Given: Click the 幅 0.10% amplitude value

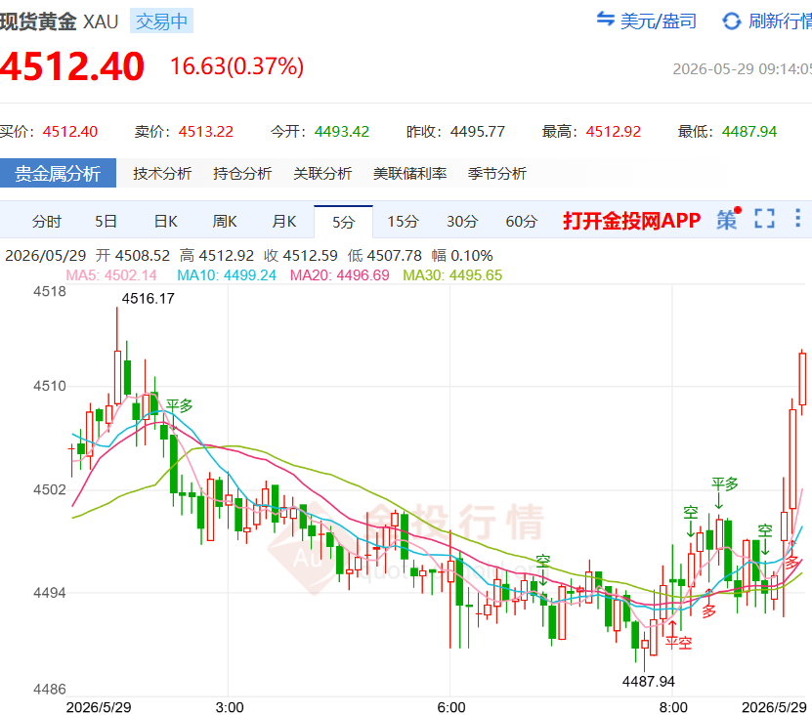Looking at the screenshot, I should (x=462, y=256).
